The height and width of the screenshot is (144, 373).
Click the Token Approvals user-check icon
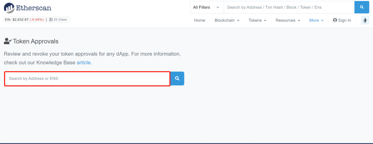point(8,41)
